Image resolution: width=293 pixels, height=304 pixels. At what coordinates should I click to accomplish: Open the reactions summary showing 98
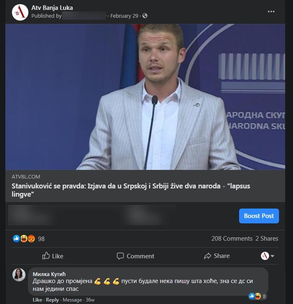29,239
